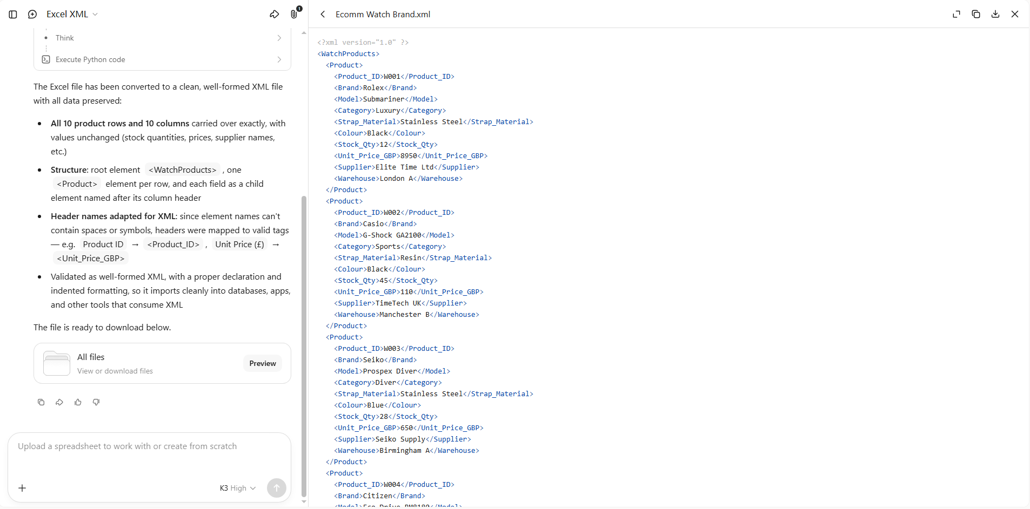Click the Manchester B warehouse line

pyautogui.click(x=406, y=315)
